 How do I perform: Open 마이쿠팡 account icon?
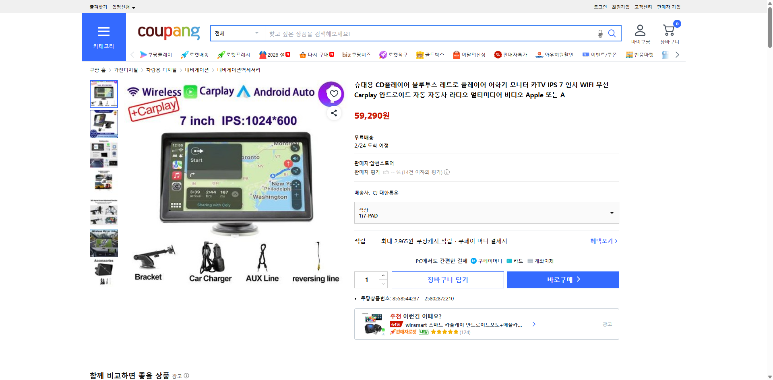639,32
